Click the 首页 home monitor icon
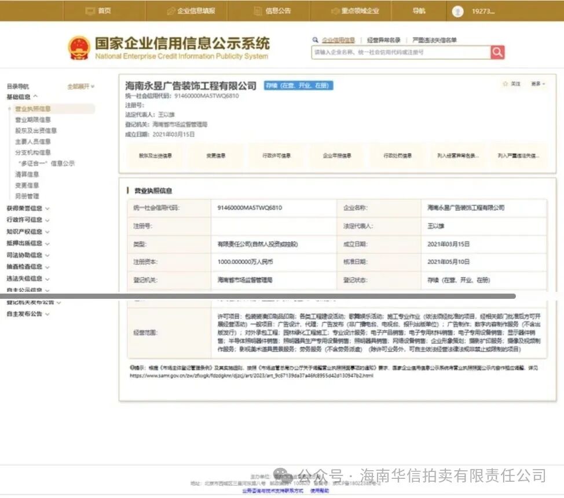 pyautogui.click(x=90, y=11)
